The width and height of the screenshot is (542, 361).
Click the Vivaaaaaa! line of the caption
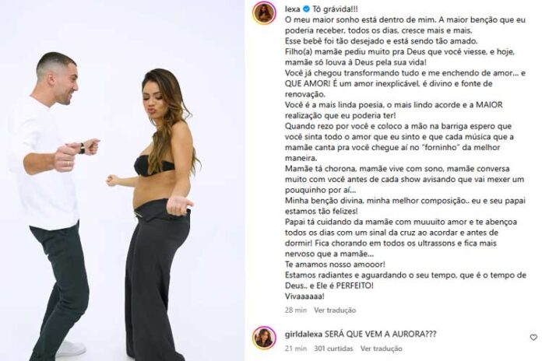[x=304, y=296]
